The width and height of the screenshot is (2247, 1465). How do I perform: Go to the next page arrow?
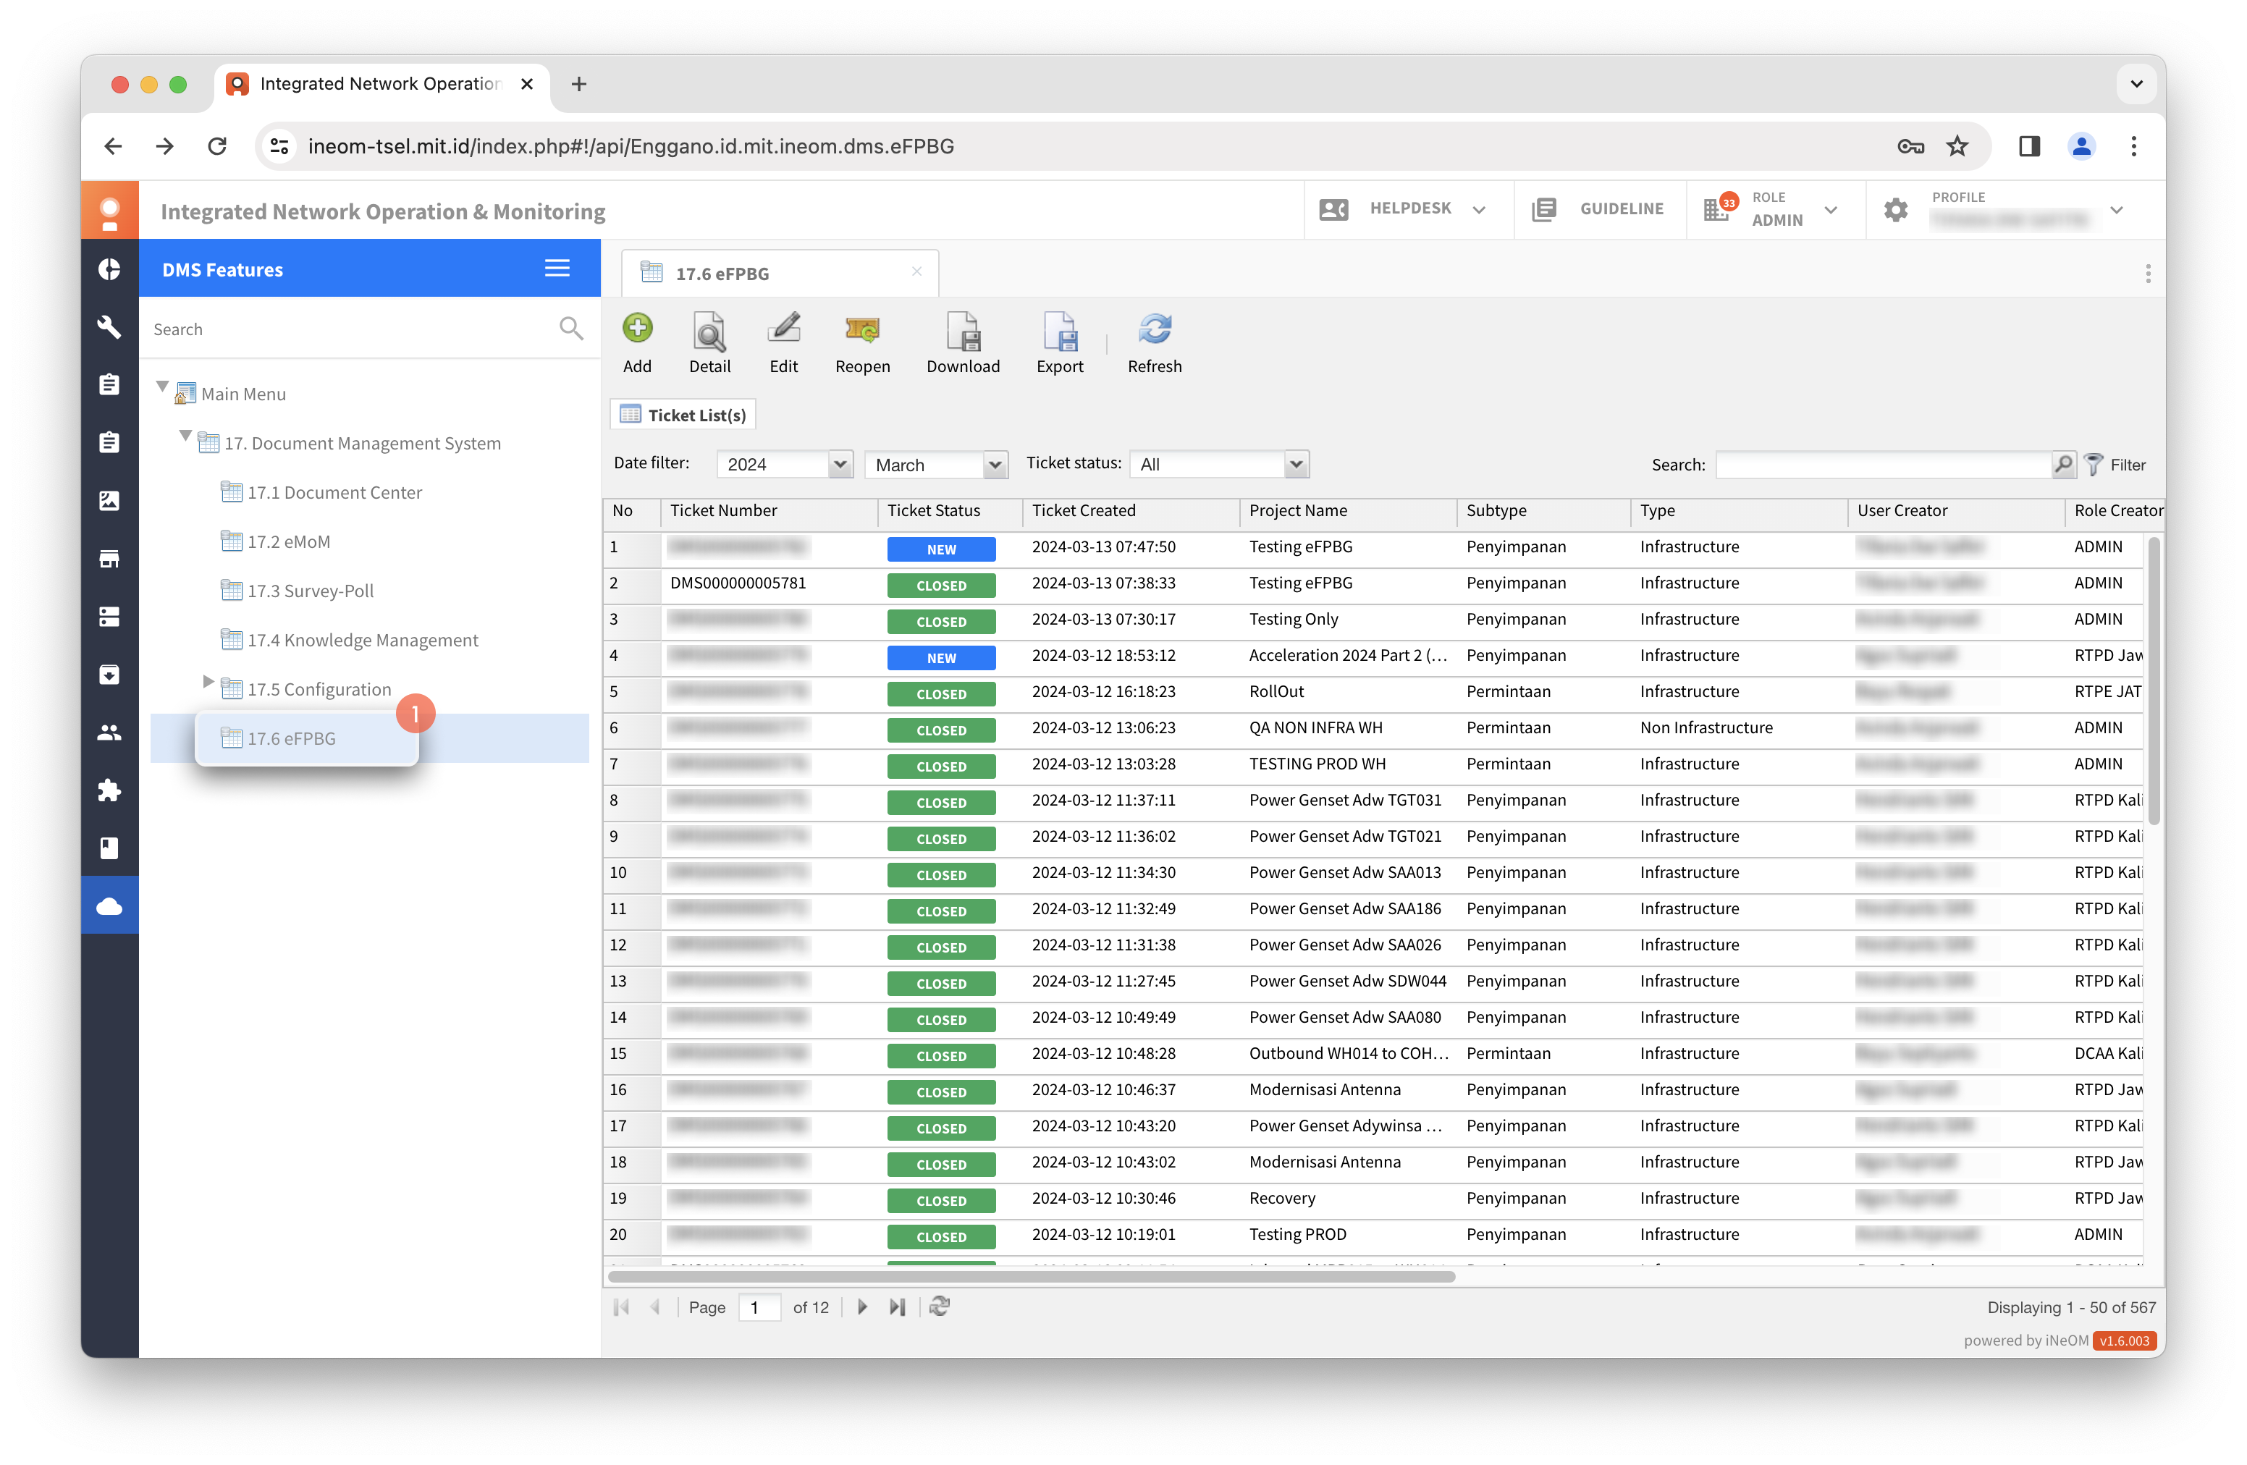[862, 1306]
